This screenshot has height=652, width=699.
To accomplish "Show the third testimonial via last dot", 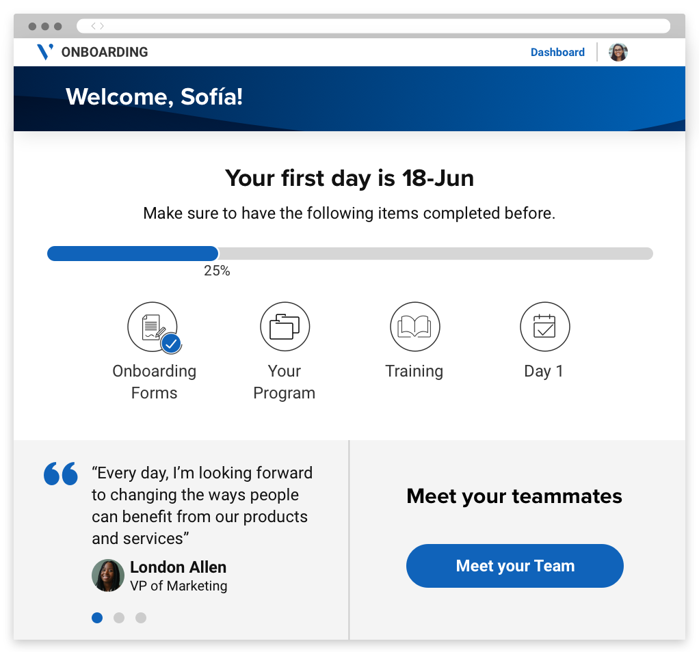I will [141, 618].
